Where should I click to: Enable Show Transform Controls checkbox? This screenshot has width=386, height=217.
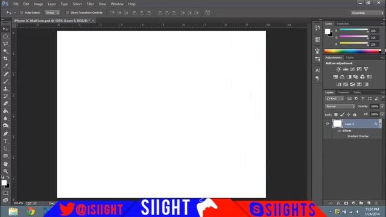(67, 13)
